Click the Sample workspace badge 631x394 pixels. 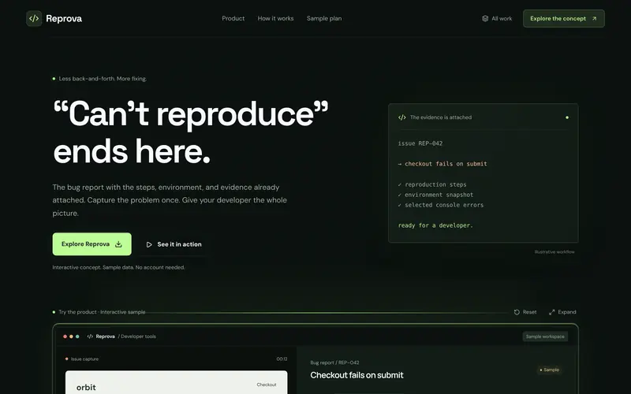[545, 336]
